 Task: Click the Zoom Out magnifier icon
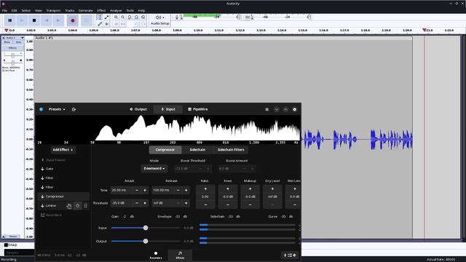tap(123, 17)
